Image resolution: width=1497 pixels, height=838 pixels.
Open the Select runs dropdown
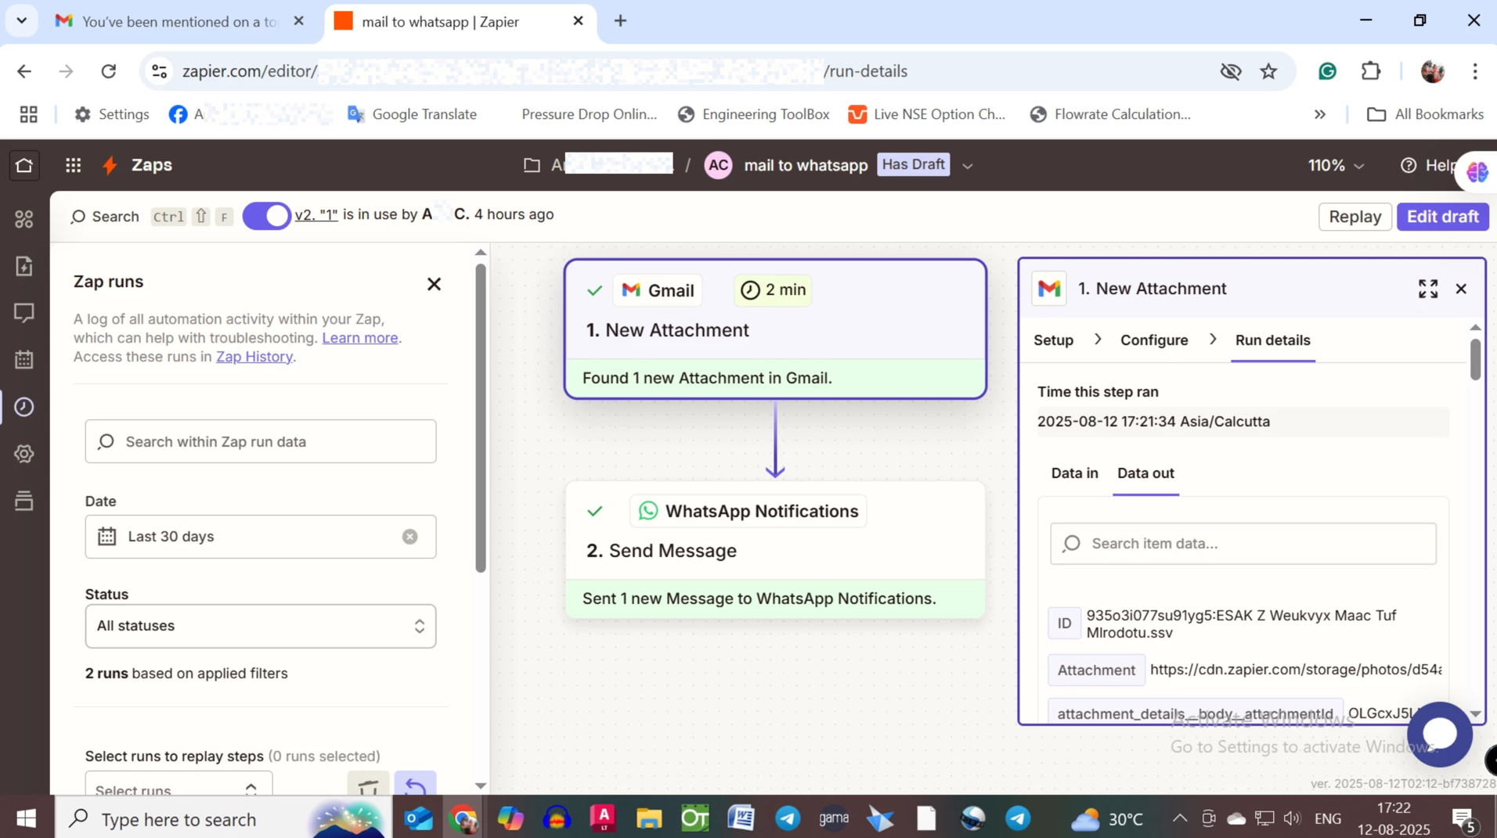179,785
